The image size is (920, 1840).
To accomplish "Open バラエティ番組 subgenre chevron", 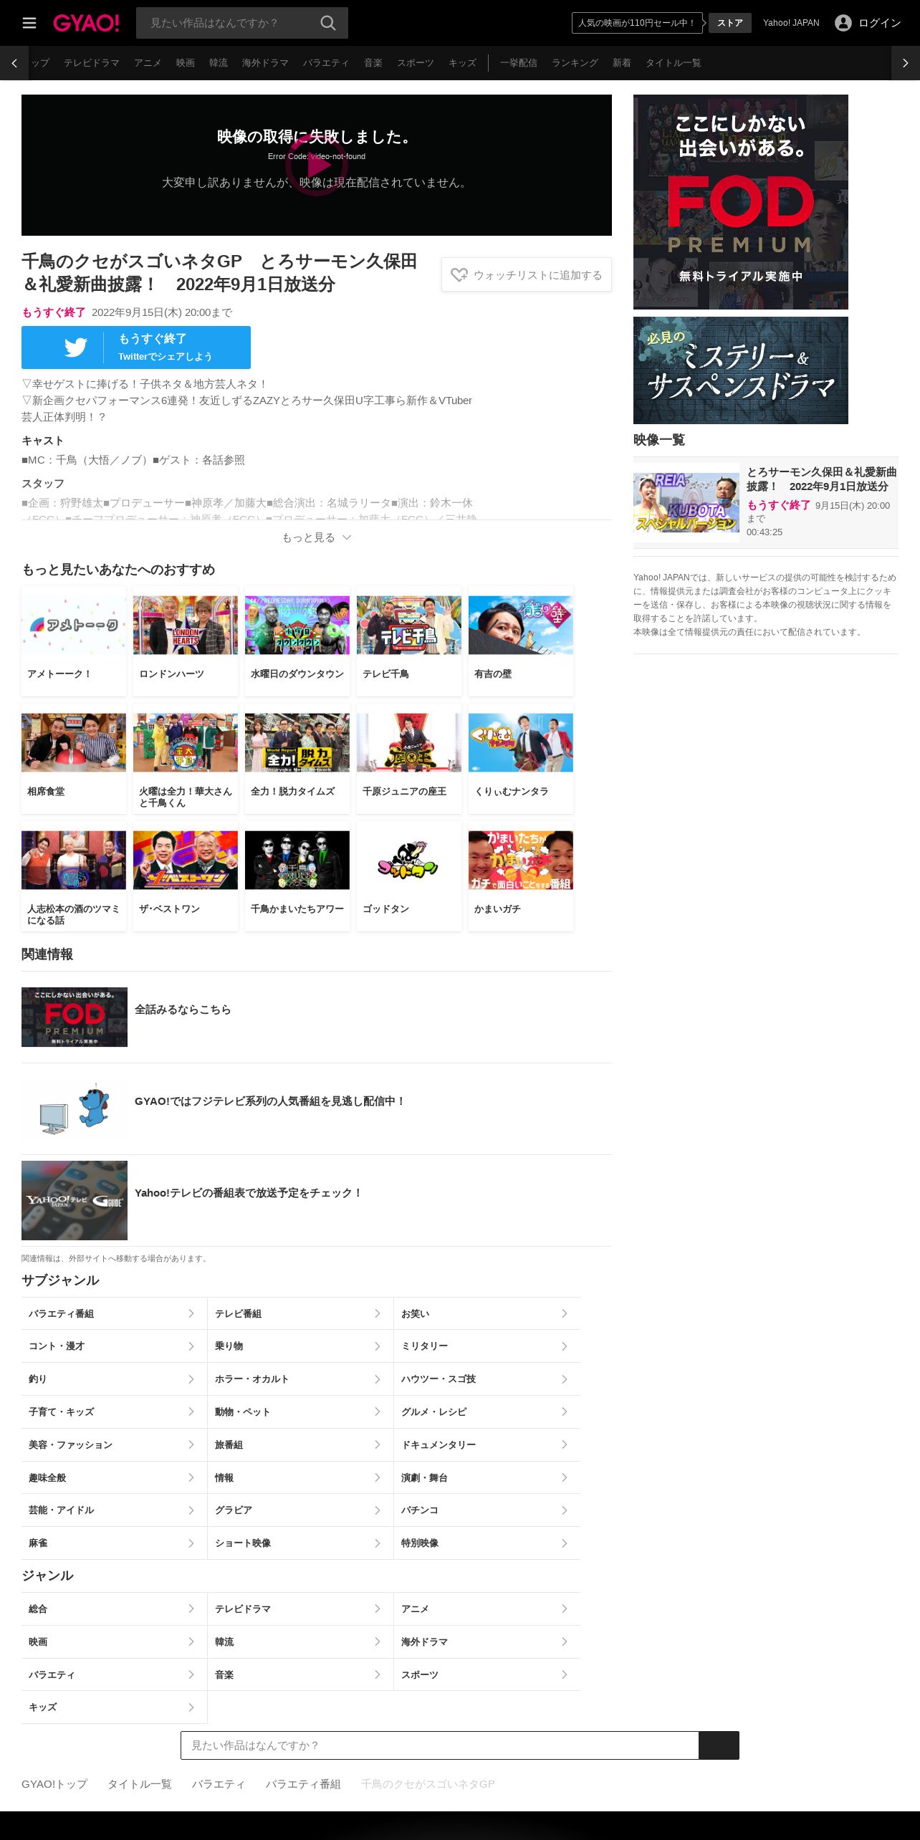I will pos(191,1313).
